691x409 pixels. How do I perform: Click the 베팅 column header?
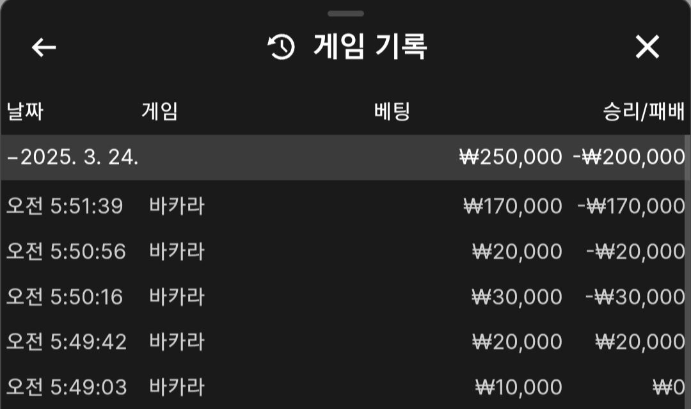point(392,111)
